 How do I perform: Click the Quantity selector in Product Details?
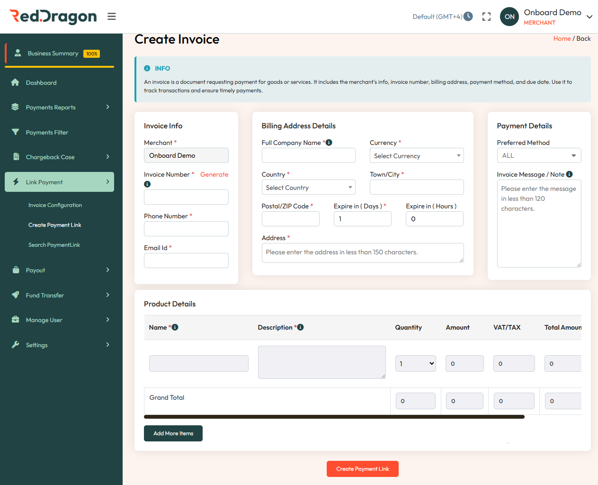(415, 363)
